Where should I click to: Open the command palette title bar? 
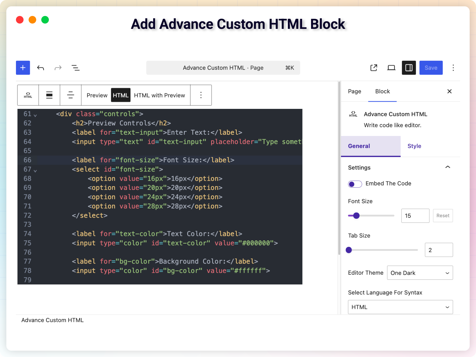(223, 68)
